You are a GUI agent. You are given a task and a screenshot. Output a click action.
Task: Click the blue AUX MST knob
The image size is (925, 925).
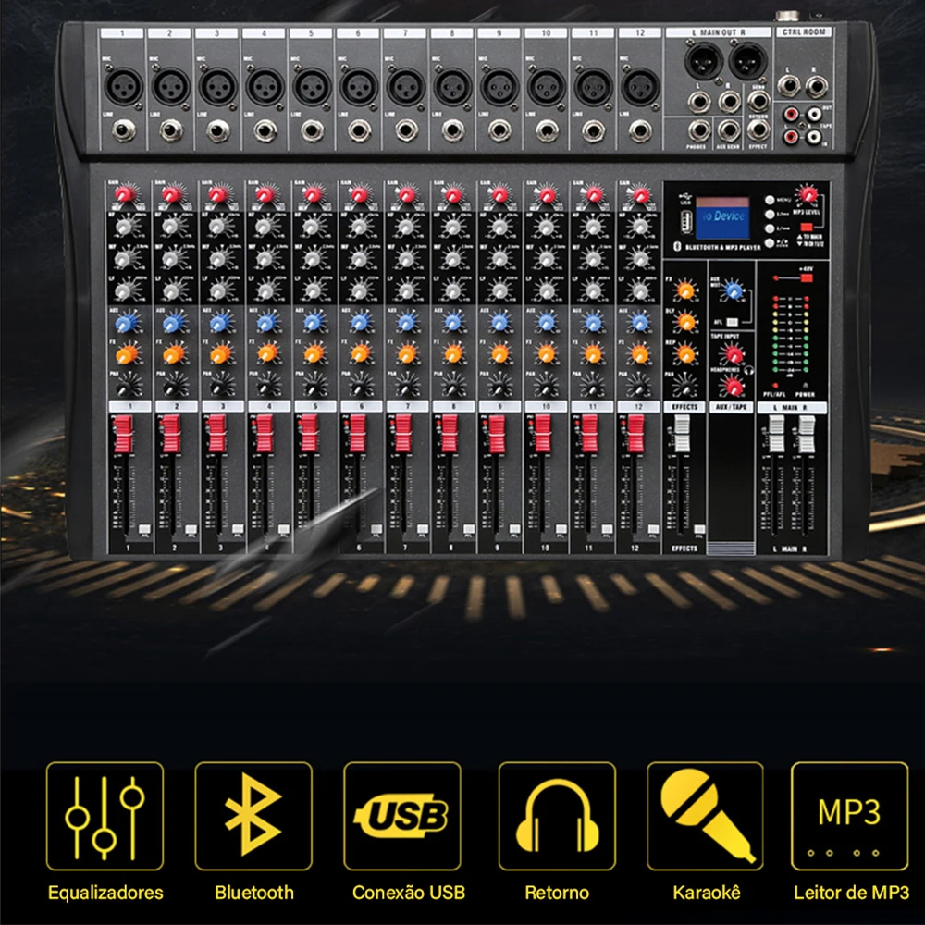click(x=734, y=290)
